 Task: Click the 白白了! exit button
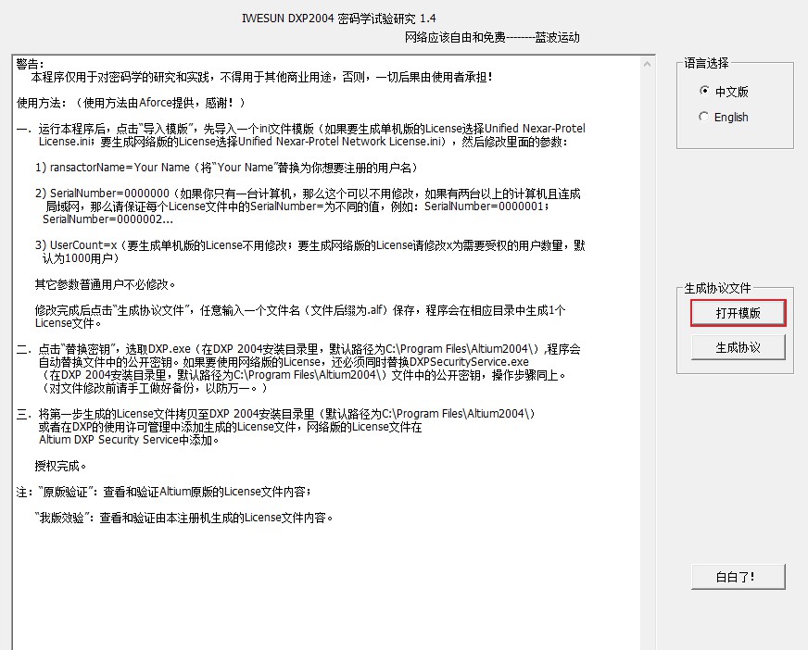(738, 577)
